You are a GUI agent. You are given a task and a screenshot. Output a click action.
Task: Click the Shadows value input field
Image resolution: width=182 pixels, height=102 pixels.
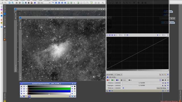tap(118, 83)
